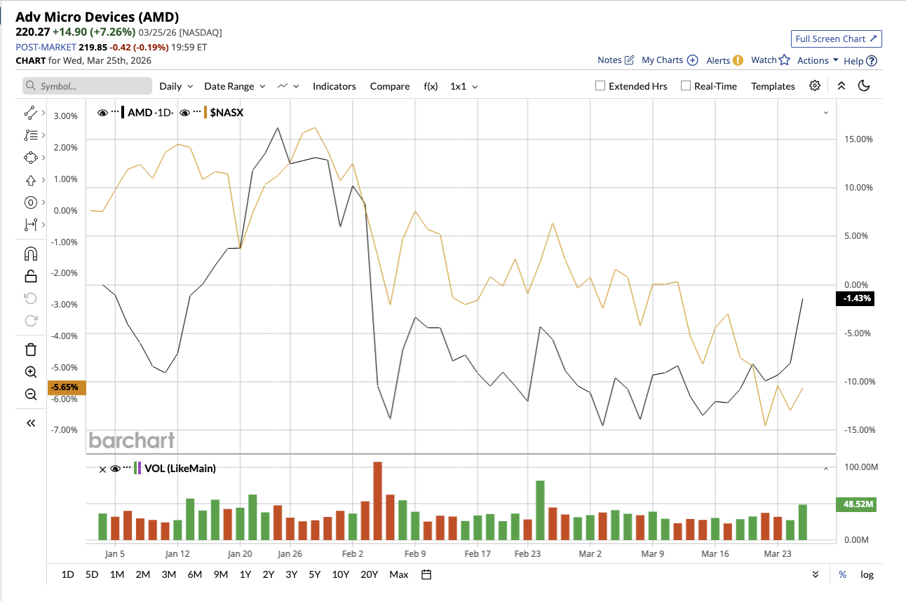
Task: Click the VOL green-purple color swatch
Action: [x=137, y=468]
